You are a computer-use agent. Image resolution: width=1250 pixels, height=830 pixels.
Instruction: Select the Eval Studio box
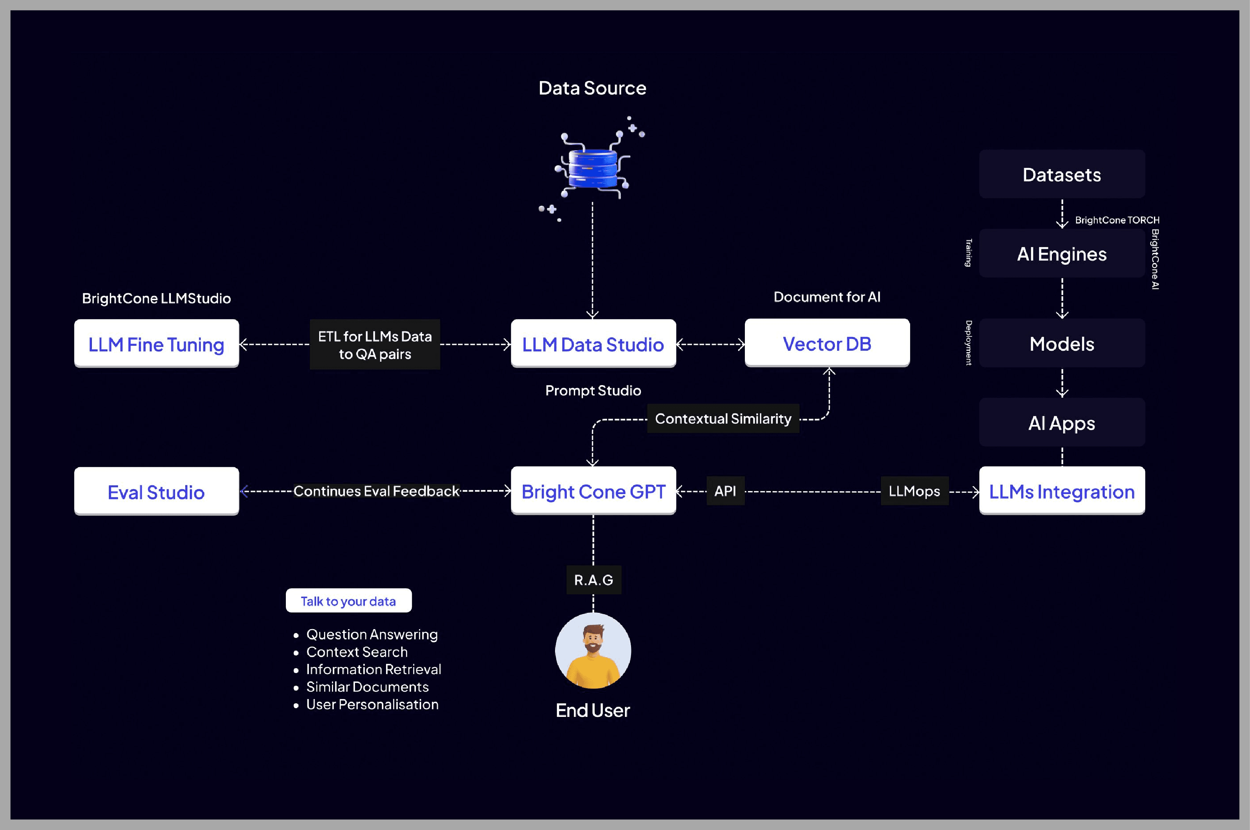coord(157,492)
